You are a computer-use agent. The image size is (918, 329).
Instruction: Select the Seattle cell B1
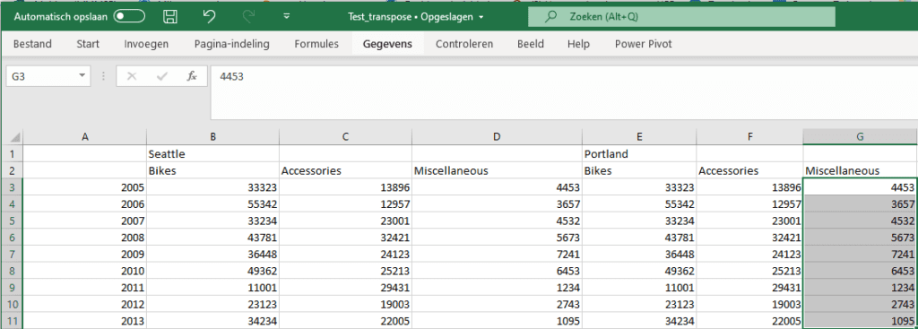pos(213,154)
